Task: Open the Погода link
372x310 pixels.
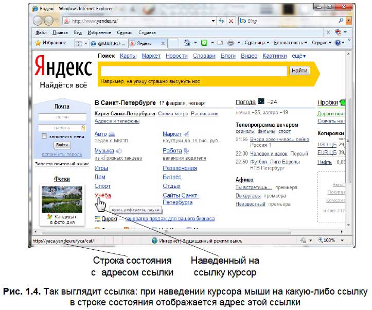Action: (x=245, y=102)
